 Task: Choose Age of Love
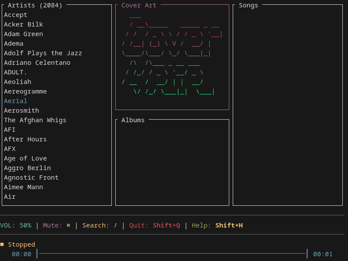pos(25,158)
